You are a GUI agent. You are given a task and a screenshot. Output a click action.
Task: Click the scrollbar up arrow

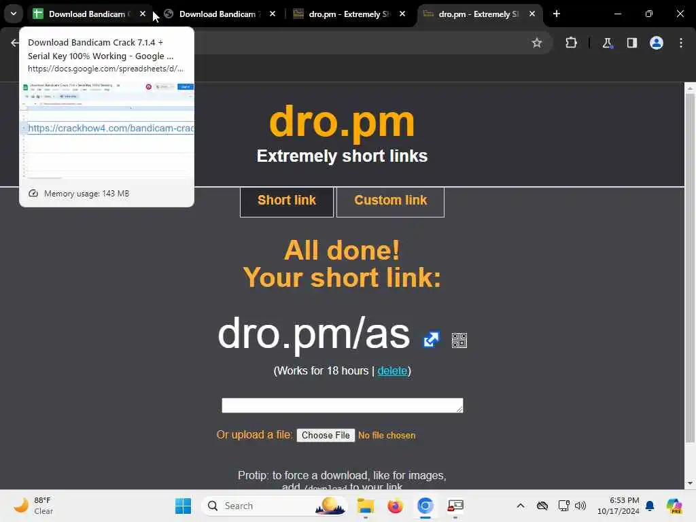click(x=690, y=88)
